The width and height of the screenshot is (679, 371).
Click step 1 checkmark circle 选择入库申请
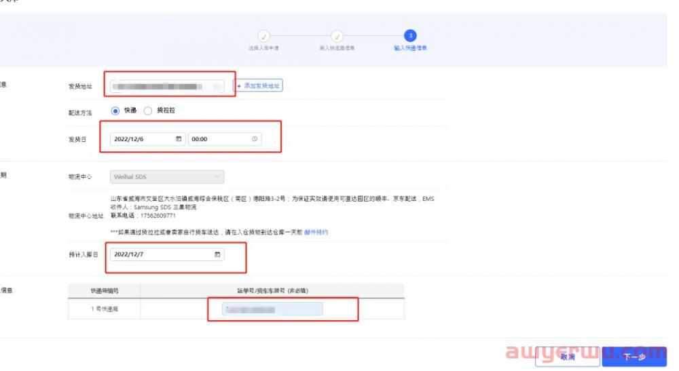tap(265, 36)
